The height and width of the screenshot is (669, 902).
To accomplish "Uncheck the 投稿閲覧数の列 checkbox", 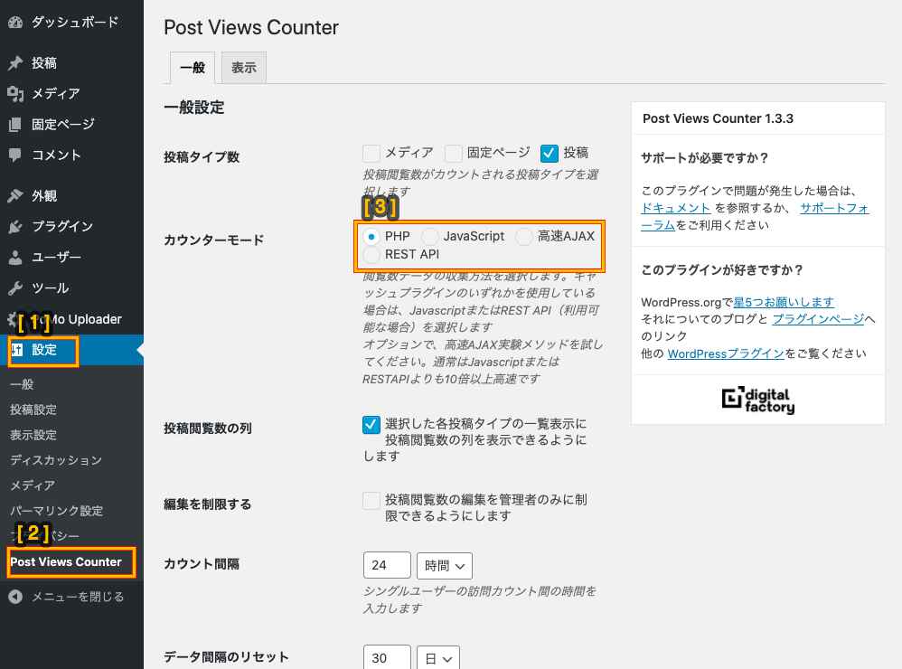I will click(371, 425).
